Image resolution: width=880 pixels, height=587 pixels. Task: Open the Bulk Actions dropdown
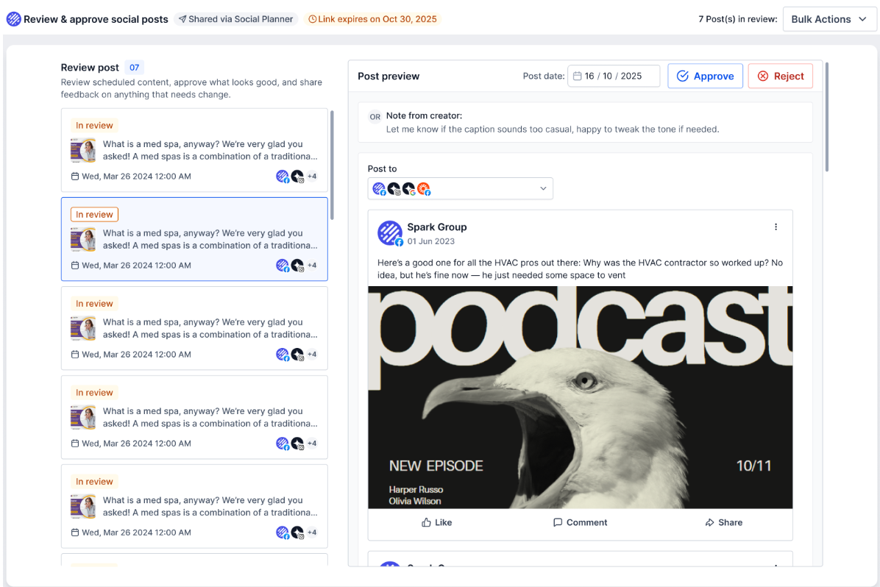[829, 19]
